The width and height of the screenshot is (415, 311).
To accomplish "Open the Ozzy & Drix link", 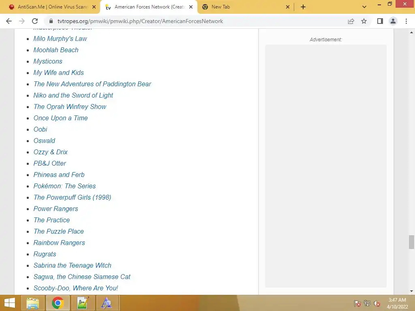I will click(x=51, y=152).
